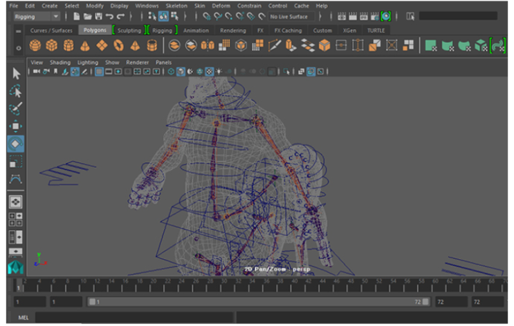Open the viewport Shading menu
The image size is (514, 326).
click(60, 62)
